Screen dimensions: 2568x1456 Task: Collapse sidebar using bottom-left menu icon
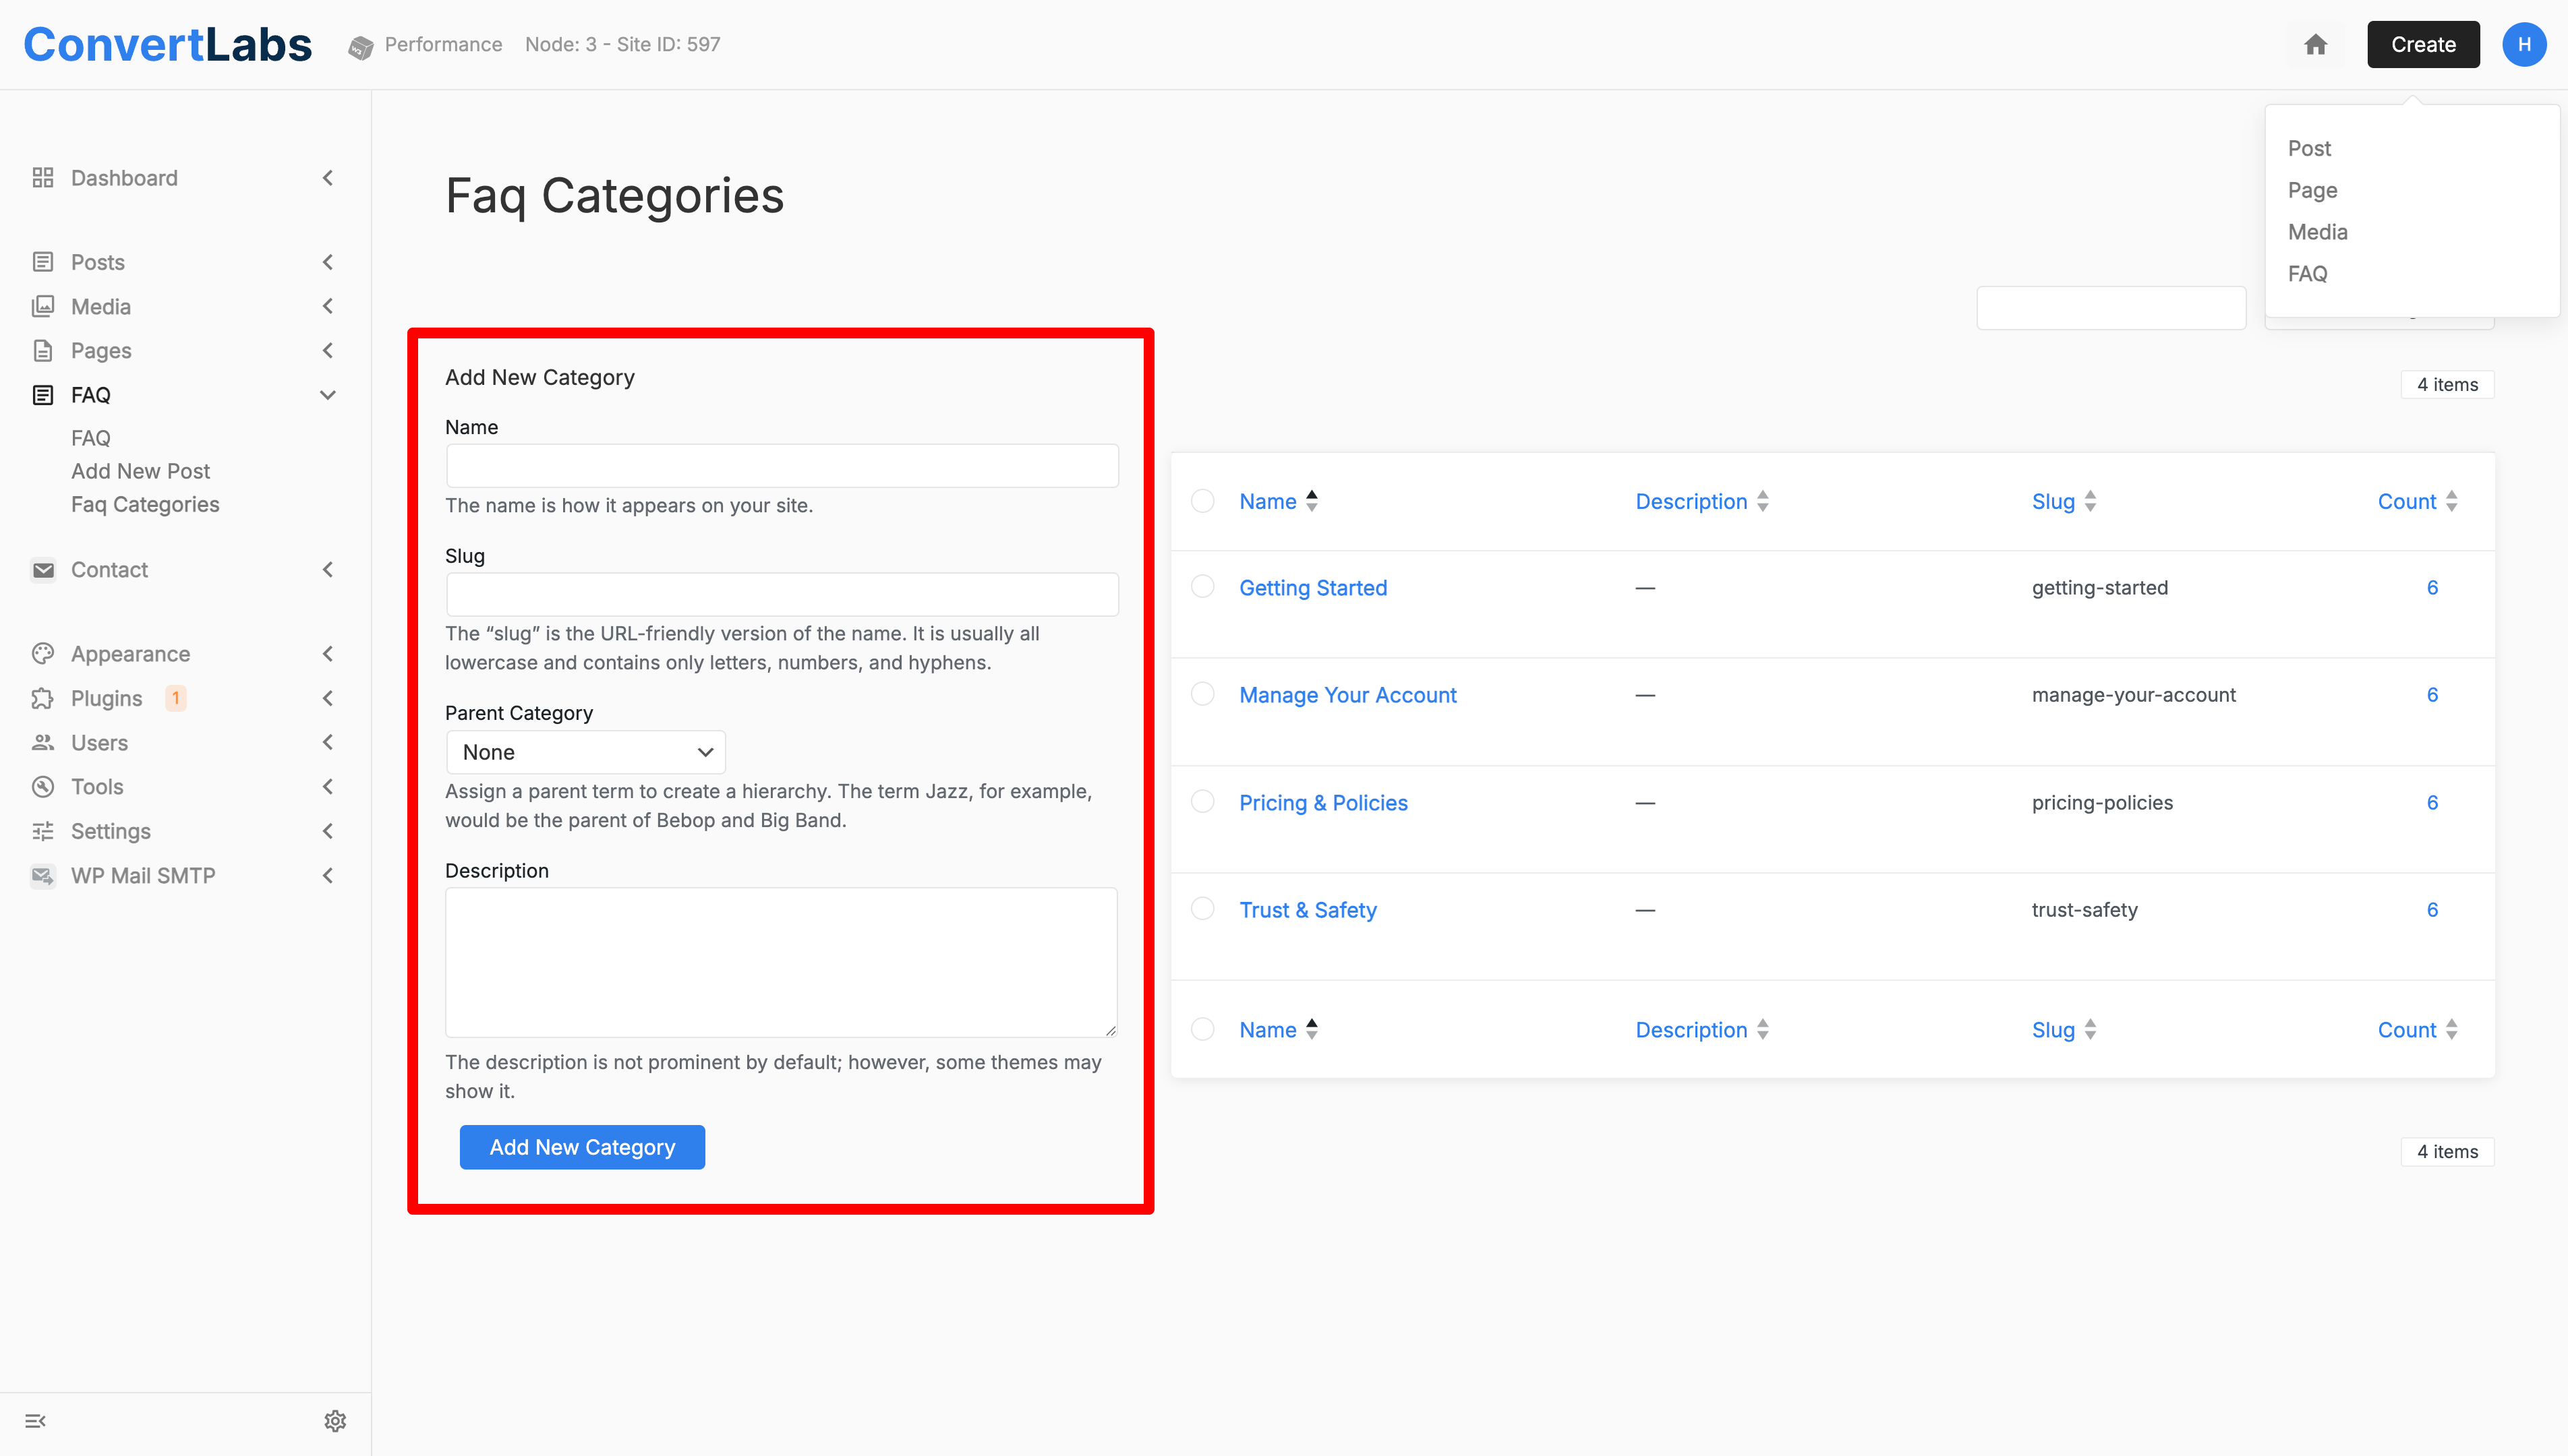36,1421
